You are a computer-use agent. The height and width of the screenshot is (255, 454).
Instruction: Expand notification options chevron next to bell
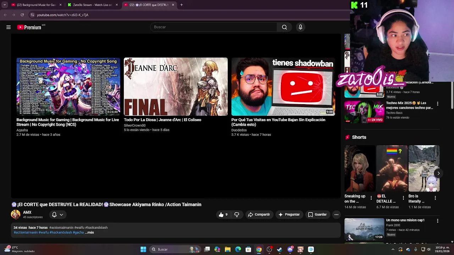[61, 215]
